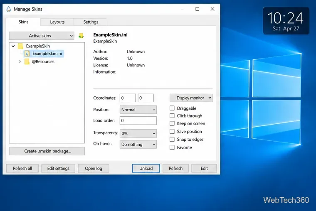Check Keep on screen option
This screenshot has width=316, height=211.
coord(172,123)
